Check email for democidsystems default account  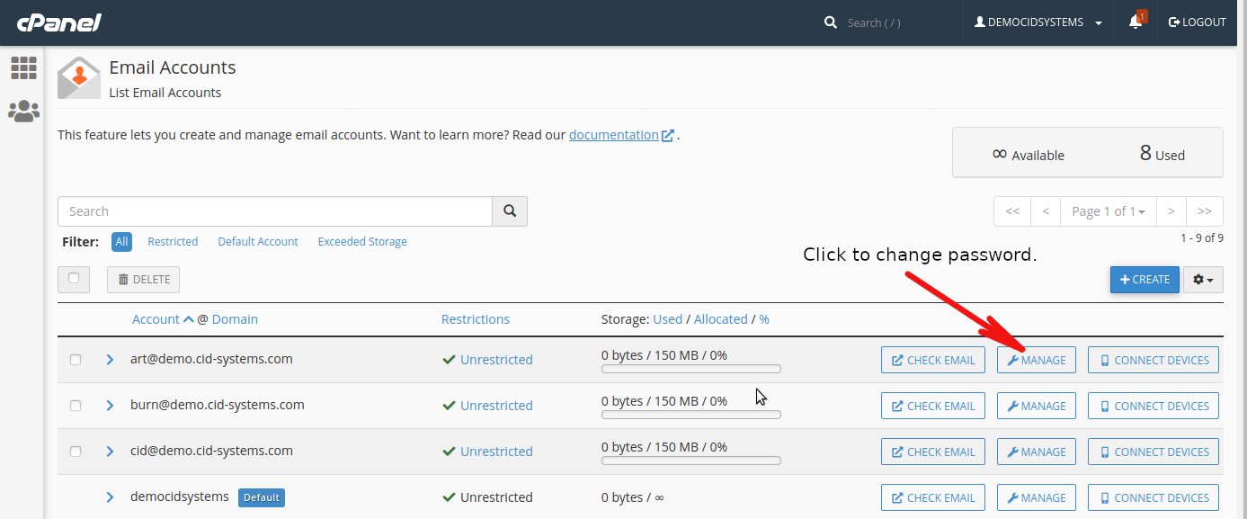(x=933, y=497)
